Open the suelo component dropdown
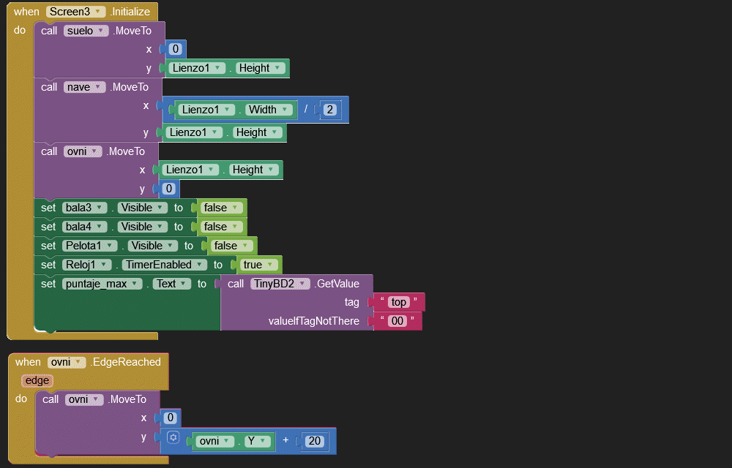732x468 pixels. click(x=86, y=31)
